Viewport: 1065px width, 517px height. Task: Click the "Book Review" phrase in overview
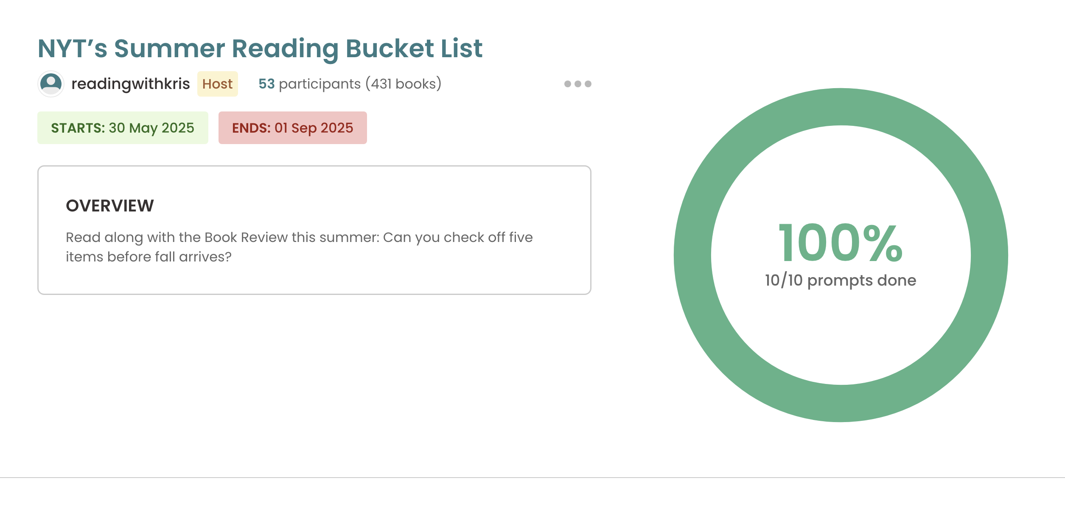coord(246,237)
